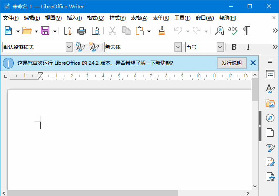279x196 pixels.
Task: Open the 表单(R) menu
Action: (161, 18)
